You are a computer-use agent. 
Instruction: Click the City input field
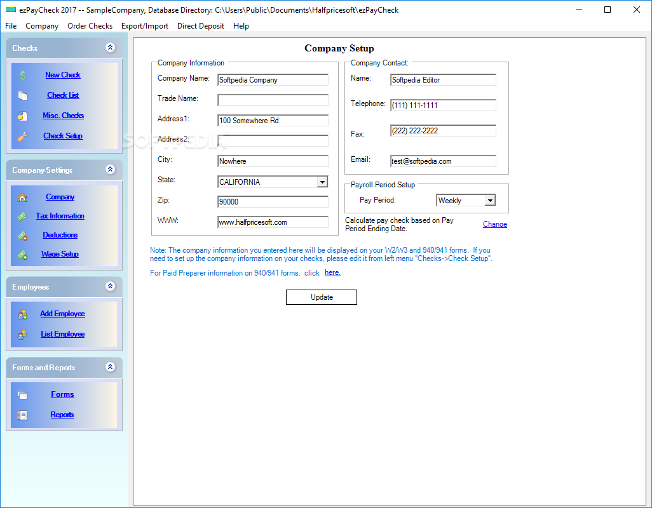pos(273,161)
